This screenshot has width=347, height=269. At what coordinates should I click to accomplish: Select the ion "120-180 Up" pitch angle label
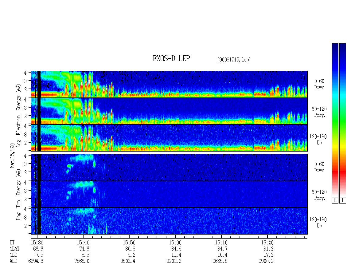tap(318, 223)
